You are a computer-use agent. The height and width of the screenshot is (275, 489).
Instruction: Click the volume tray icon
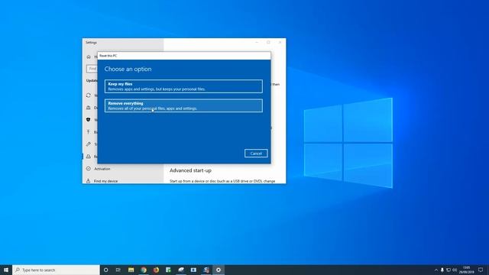click(455, 270)
